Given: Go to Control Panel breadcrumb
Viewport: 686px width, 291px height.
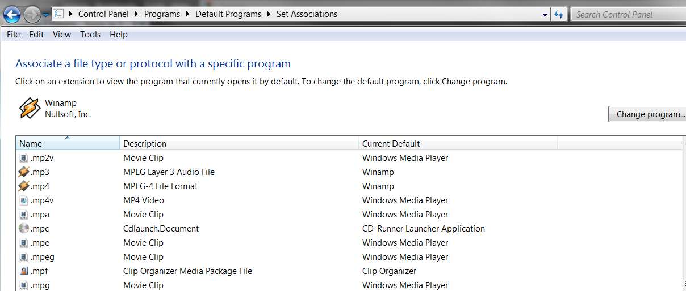Looking at the screenshot, I should (103, 14).
